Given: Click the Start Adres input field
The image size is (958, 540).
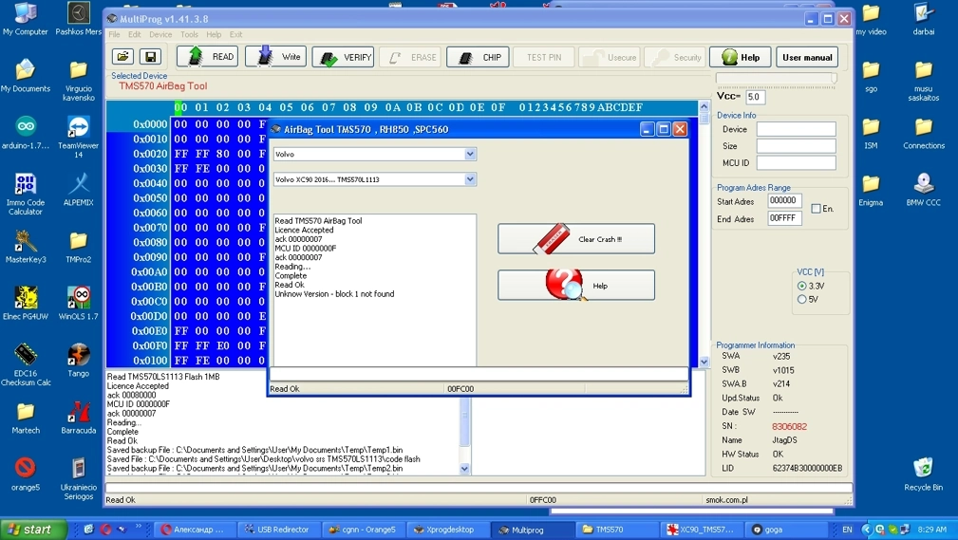Looking at the screenshot, I should coord(784,200).
